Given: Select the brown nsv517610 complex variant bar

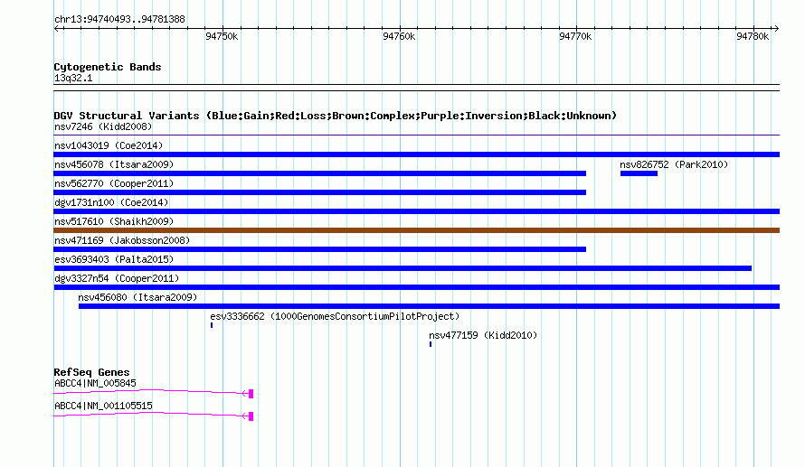Looking at the screenshot, I should pyautogui.click(x=416, y=230).
